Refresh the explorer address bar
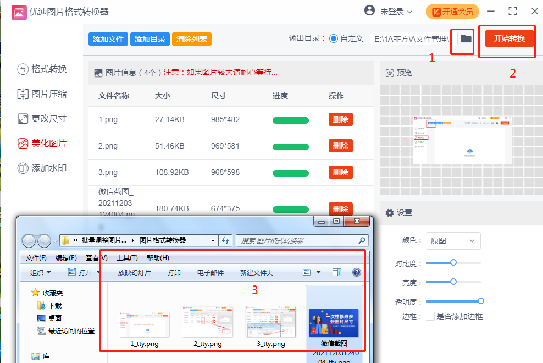 click(x=225, y=240)
